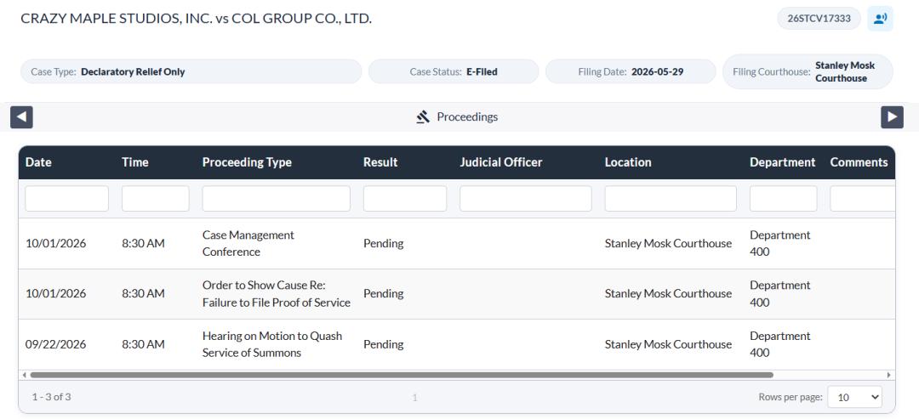
Task: Sort by Proceeding Type column header
Action: coord(247,162)
